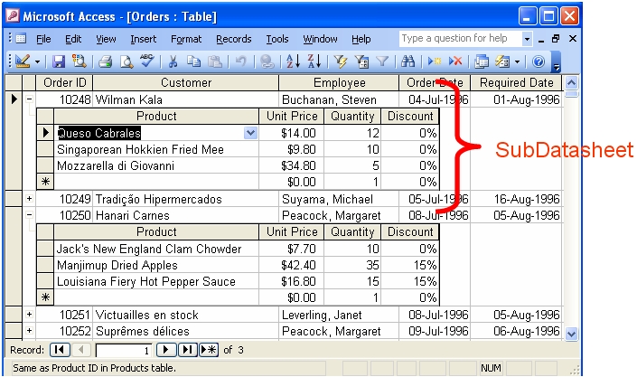The width and height of the screenshot is (637, 377).
Task: Open the Tools menu
Action: pos(277,39)
